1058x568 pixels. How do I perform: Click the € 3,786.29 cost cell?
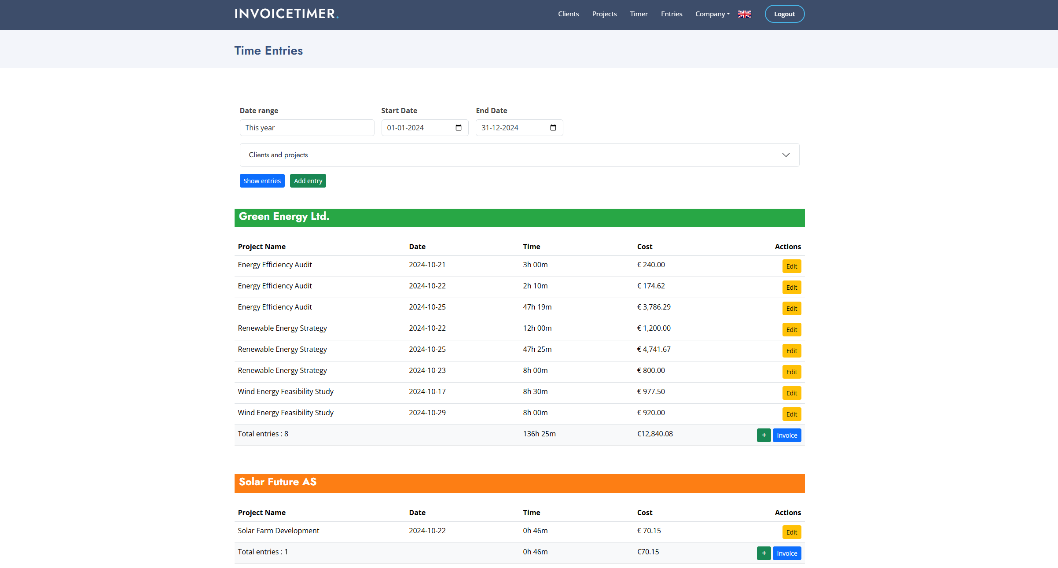[654, 307]
